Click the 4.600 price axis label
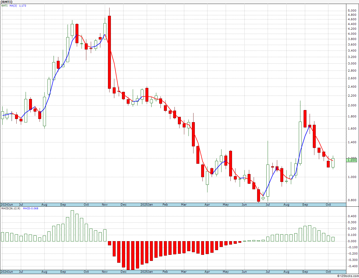This screenshot has width=359, height=278. click(352, 19)
